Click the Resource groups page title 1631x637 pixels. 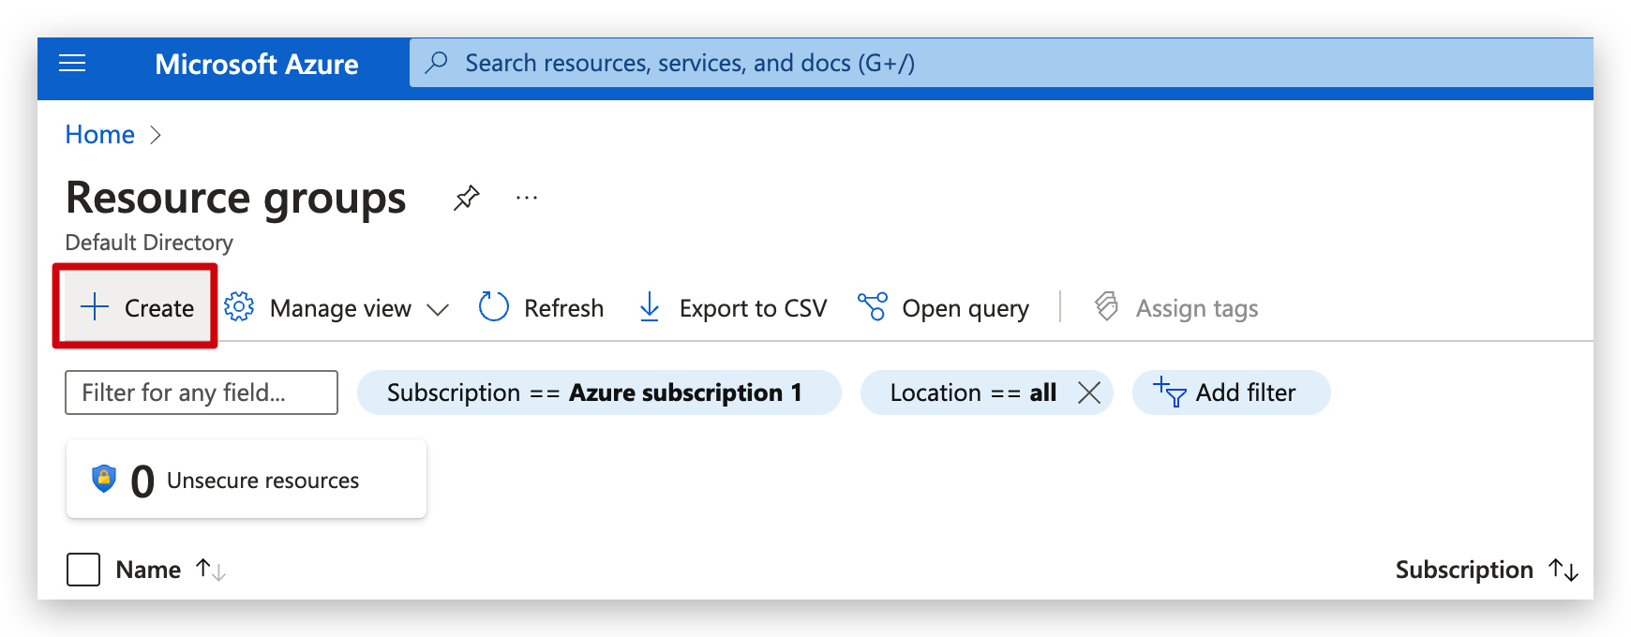point(236,199)
